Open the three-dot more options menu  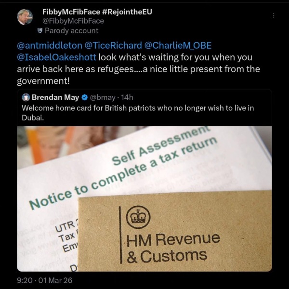click(x=274, y=15)
